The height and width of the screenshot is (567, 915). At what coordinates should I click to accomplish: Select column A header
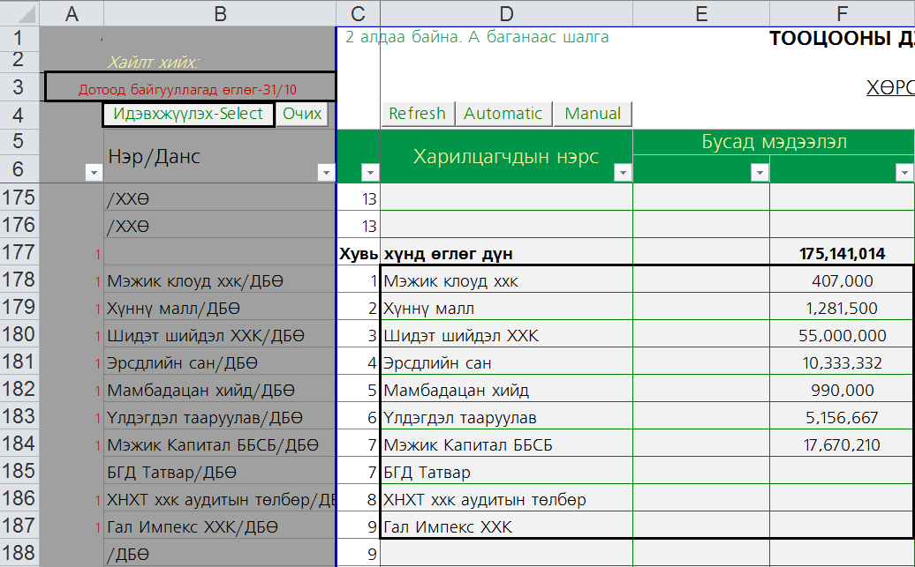point(72,13)
